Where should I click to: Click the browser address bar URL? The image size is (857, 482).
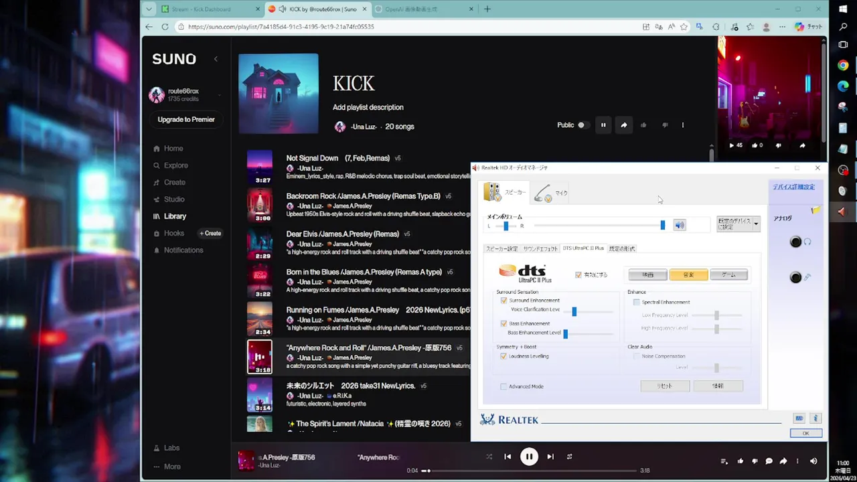pos(281,27)
